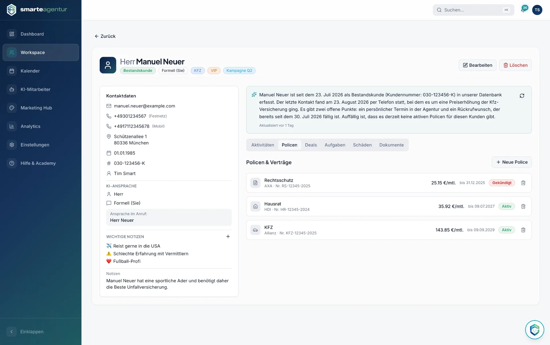Click the Bestandskunde tag
Image resolution: width=550 pixels, height=345 pixels.
click(138, 70)
